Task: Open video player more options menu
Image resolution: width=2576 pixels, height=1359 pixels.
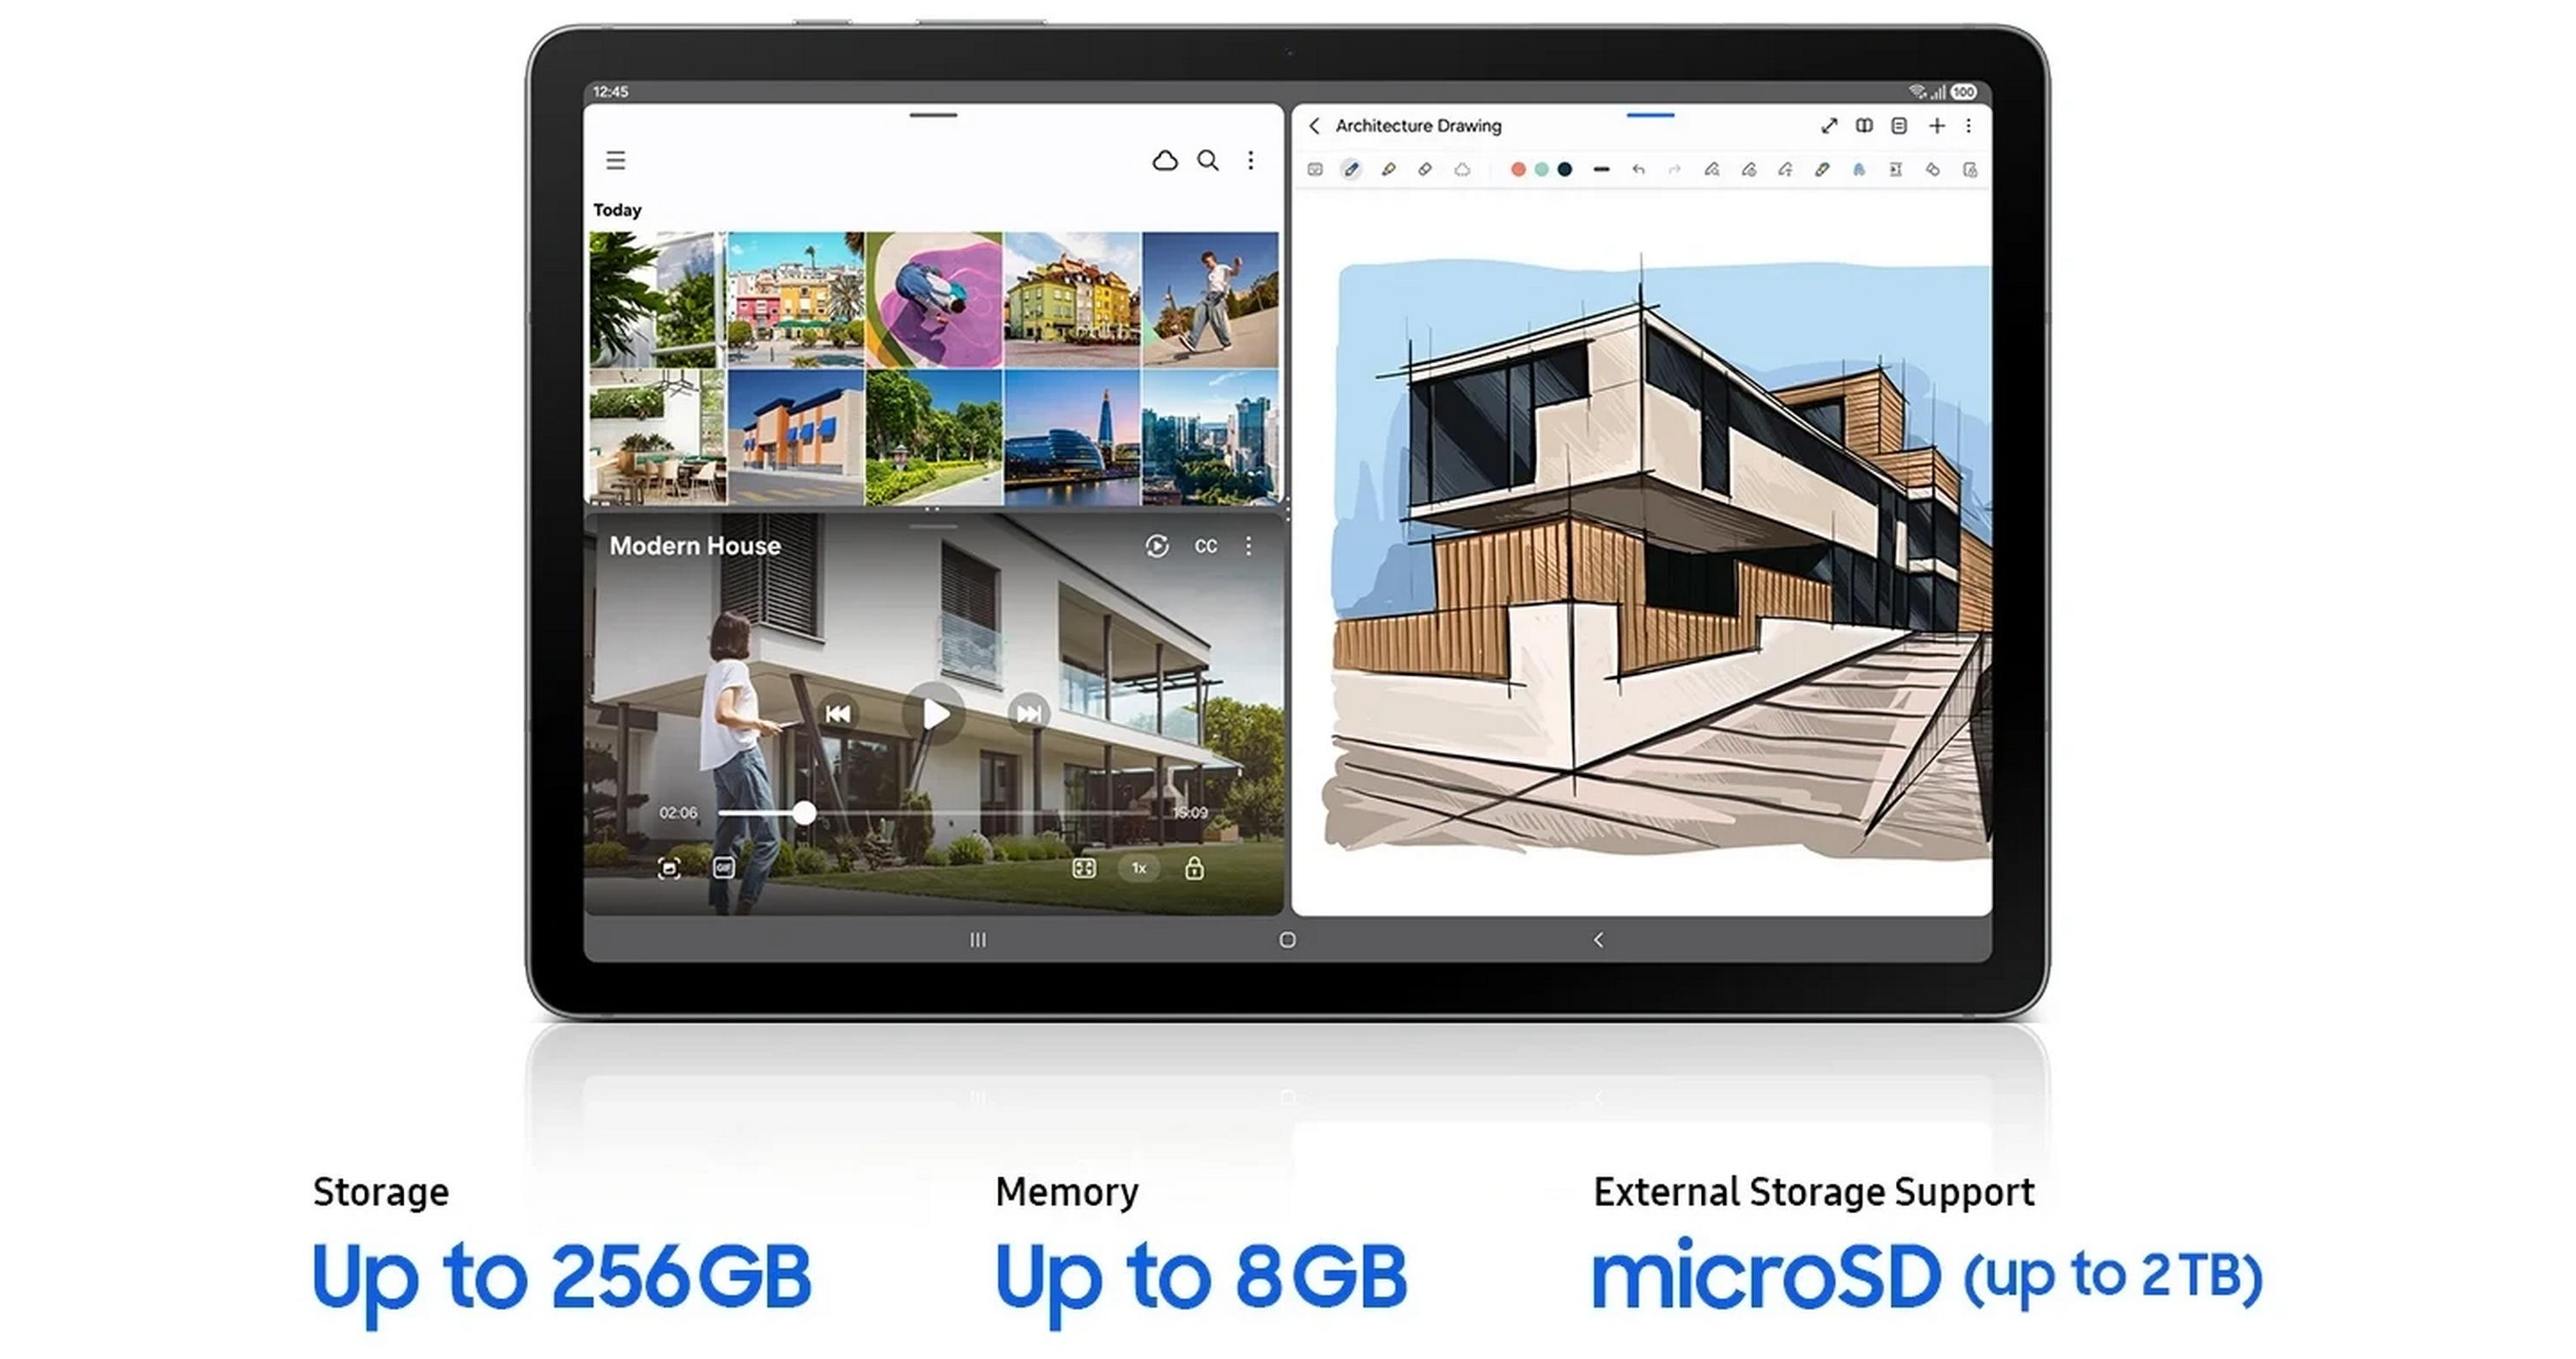Action: pyautogui.click(x=1249, y=546)
